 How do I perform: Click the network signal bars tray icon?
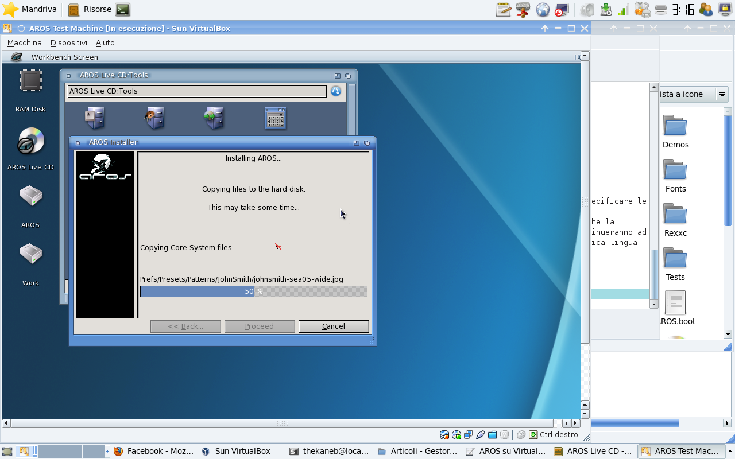click(x=624, y=9)
